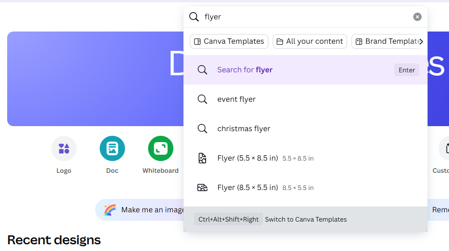Image resolution: width=449 pixels, height=251 pixels.
Task: Select the 'Search for flyer' suggestion
Action: click(245, 70)
